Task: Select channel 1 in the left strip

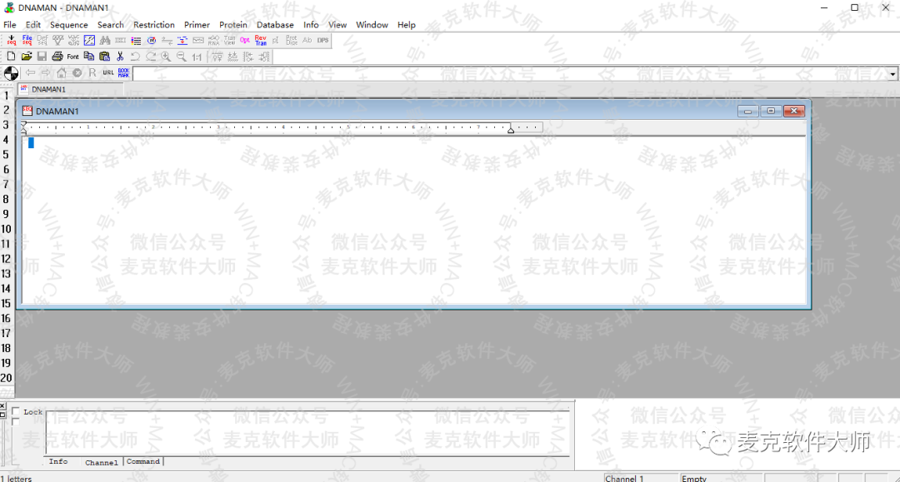Action: (6, 95)
